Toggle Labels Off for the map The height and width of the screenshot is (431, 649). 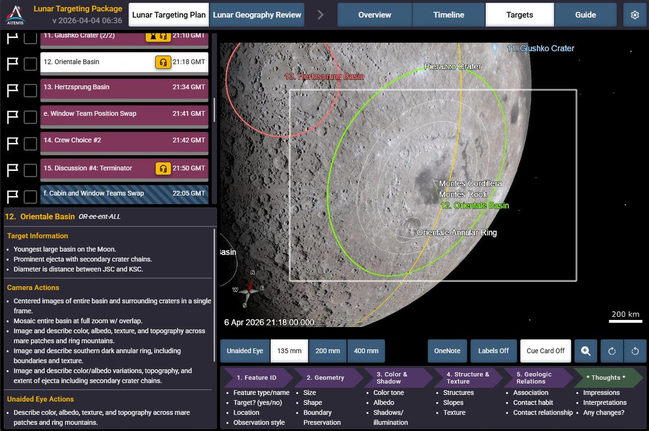pos(493,351)
